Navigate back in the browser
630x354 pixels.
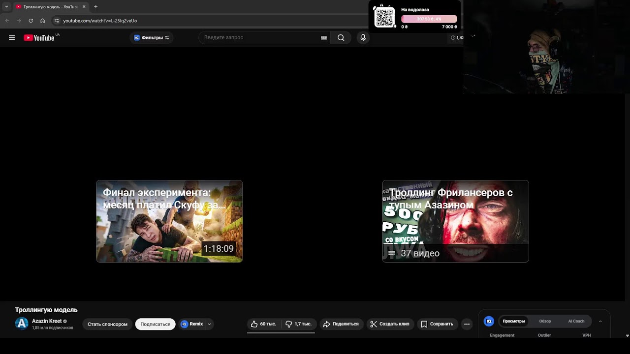point(7,21)
